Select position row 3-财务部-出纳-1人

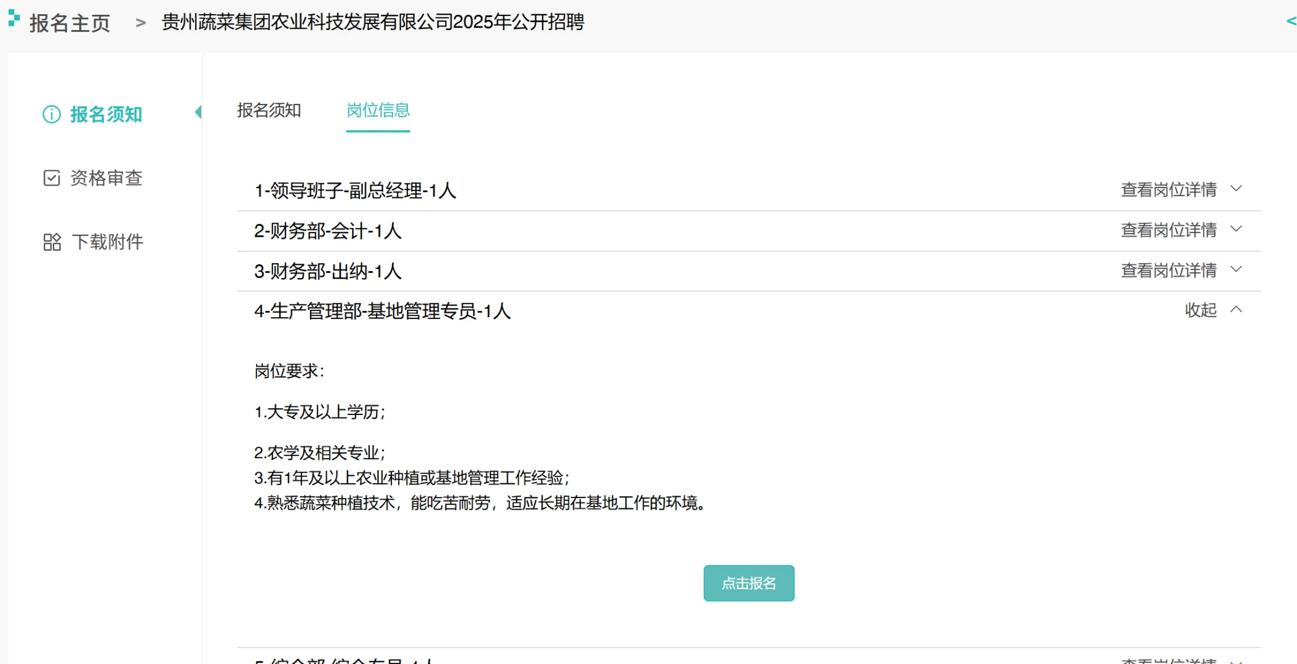point(749,271)
